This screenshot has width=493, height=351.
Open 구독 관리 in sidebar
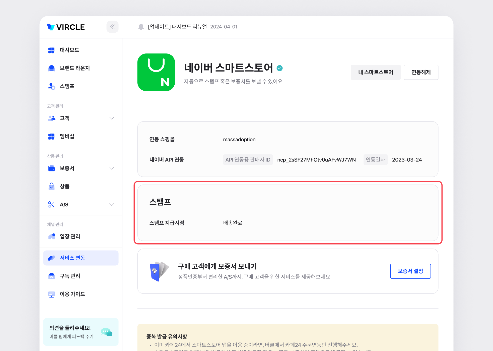pos(81,276)
